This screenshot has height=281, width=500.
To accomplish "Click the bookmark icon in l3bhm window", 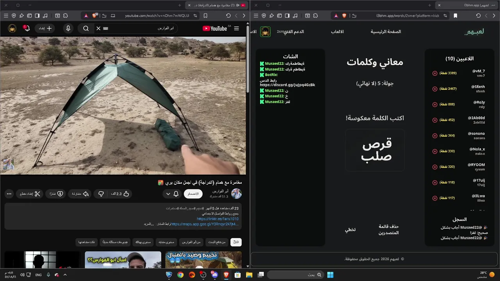I will (455, 16).
